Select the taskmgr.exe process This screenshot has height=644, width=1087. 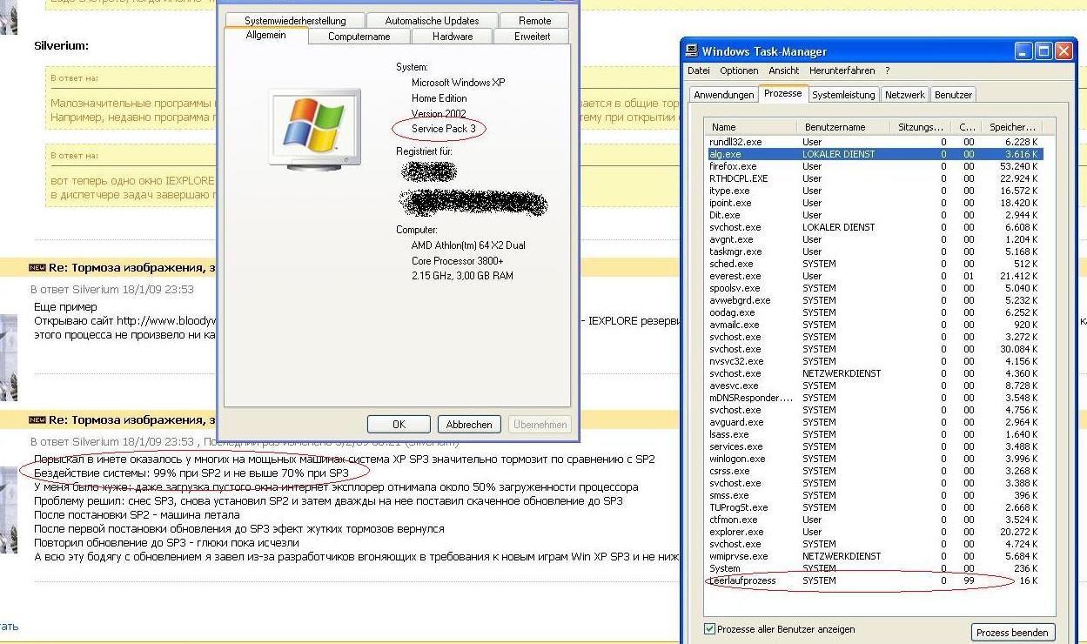[874, 252]
